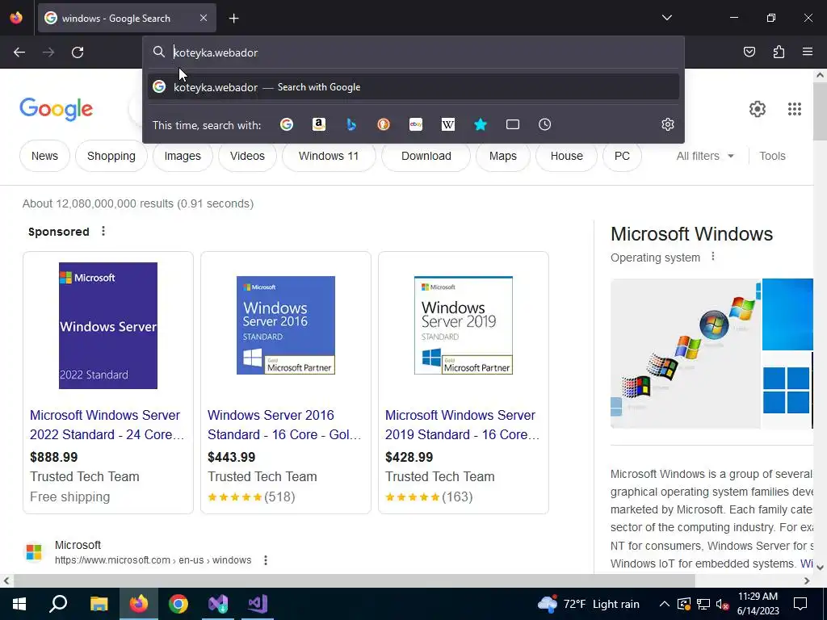
Task: Open the Tools button
Action: pyautogui.click(x=772, y=156)
